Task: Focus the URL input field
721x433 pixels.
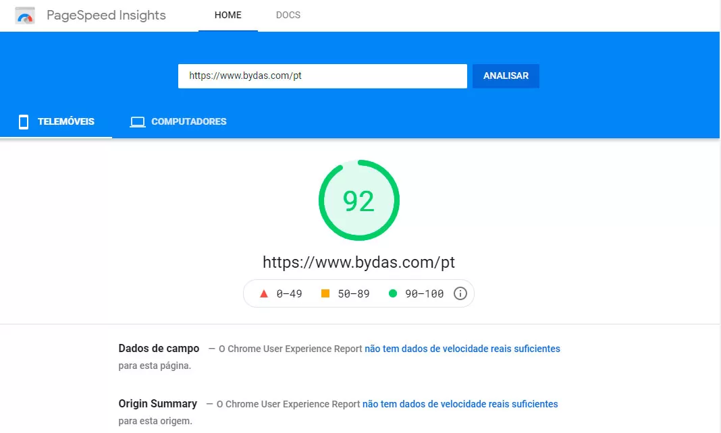Action: 322,76
